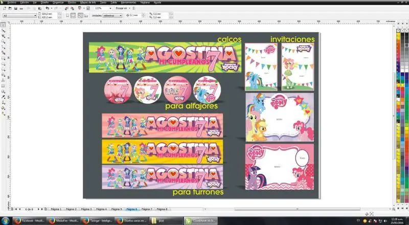Open the zoom level dropdown showing 123%

point(110,8)
